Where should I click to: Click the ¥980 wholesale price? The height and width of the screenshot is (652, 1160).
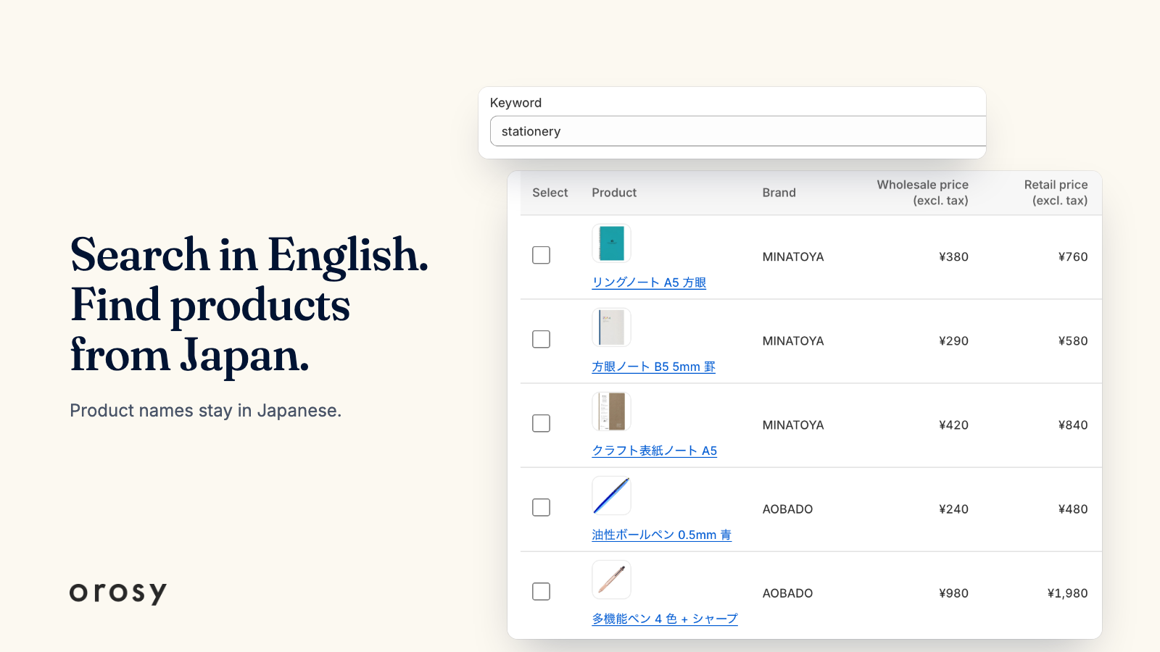(x=953, y=593)
